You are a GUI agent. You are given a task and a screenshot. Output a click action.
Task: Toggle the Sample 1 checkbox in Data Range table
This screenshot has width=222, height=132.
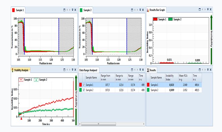tap(84, 85)
